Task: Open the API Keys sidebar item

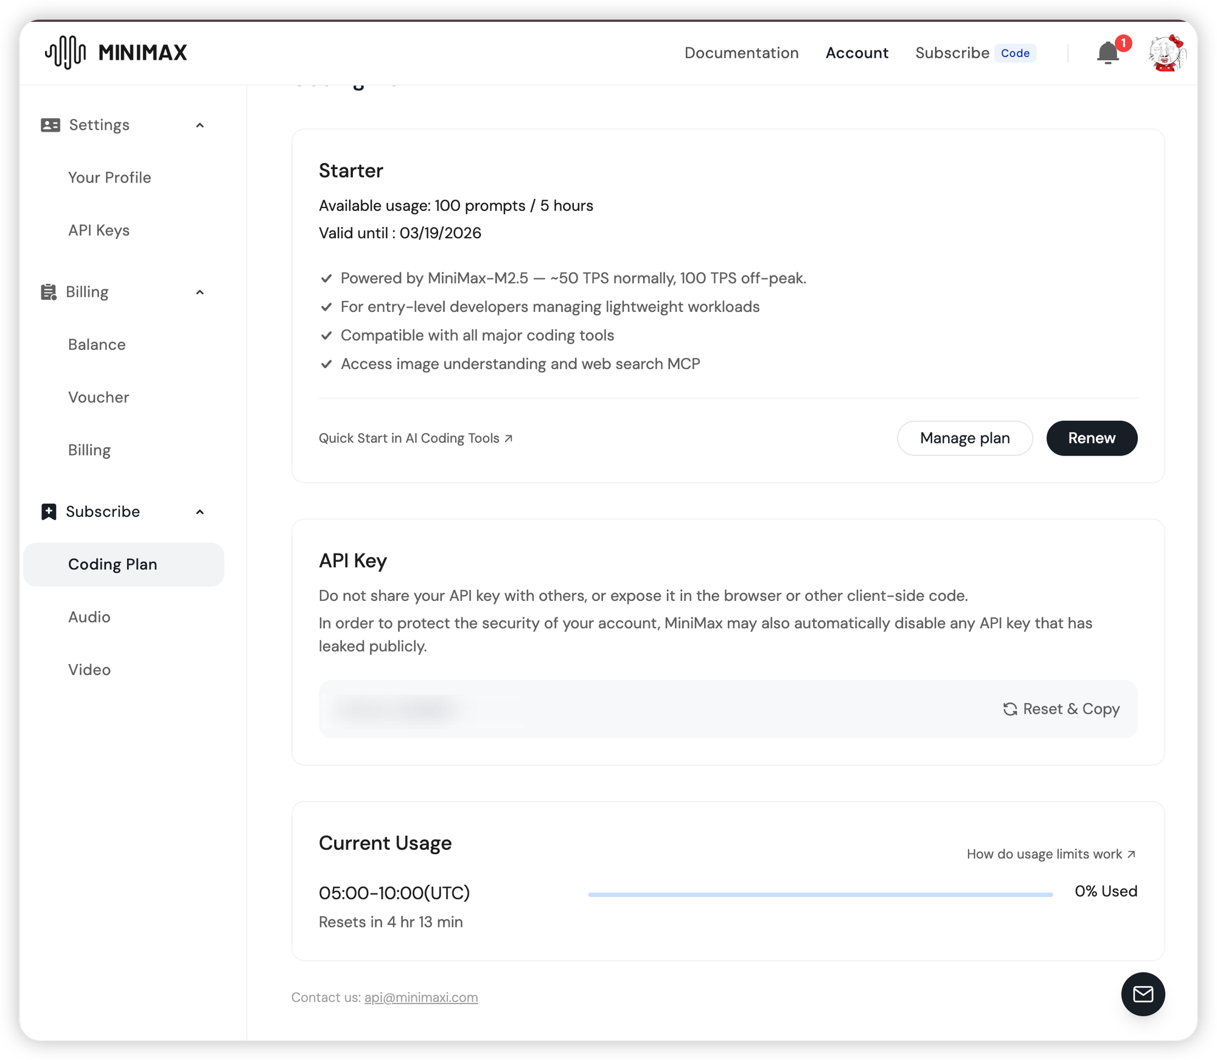Action: pyautogui.click(x=99, y=230)
